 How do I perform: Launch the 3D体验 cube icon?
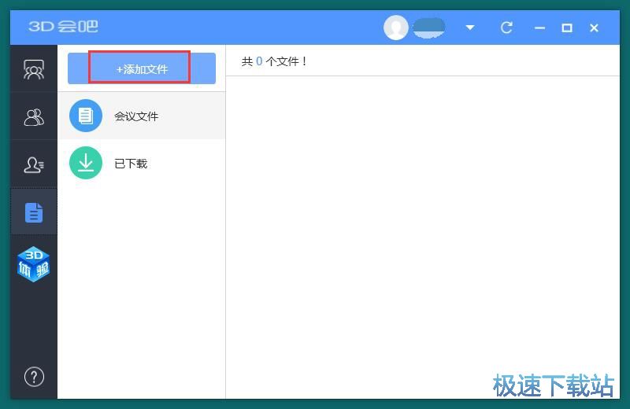[x=33, y=264]
